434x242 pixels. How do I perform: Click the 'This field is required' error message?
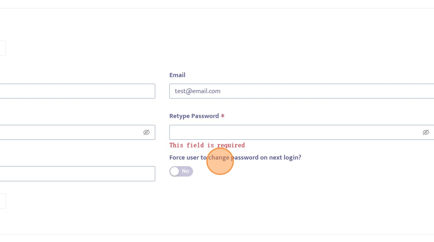pos(207,145)
